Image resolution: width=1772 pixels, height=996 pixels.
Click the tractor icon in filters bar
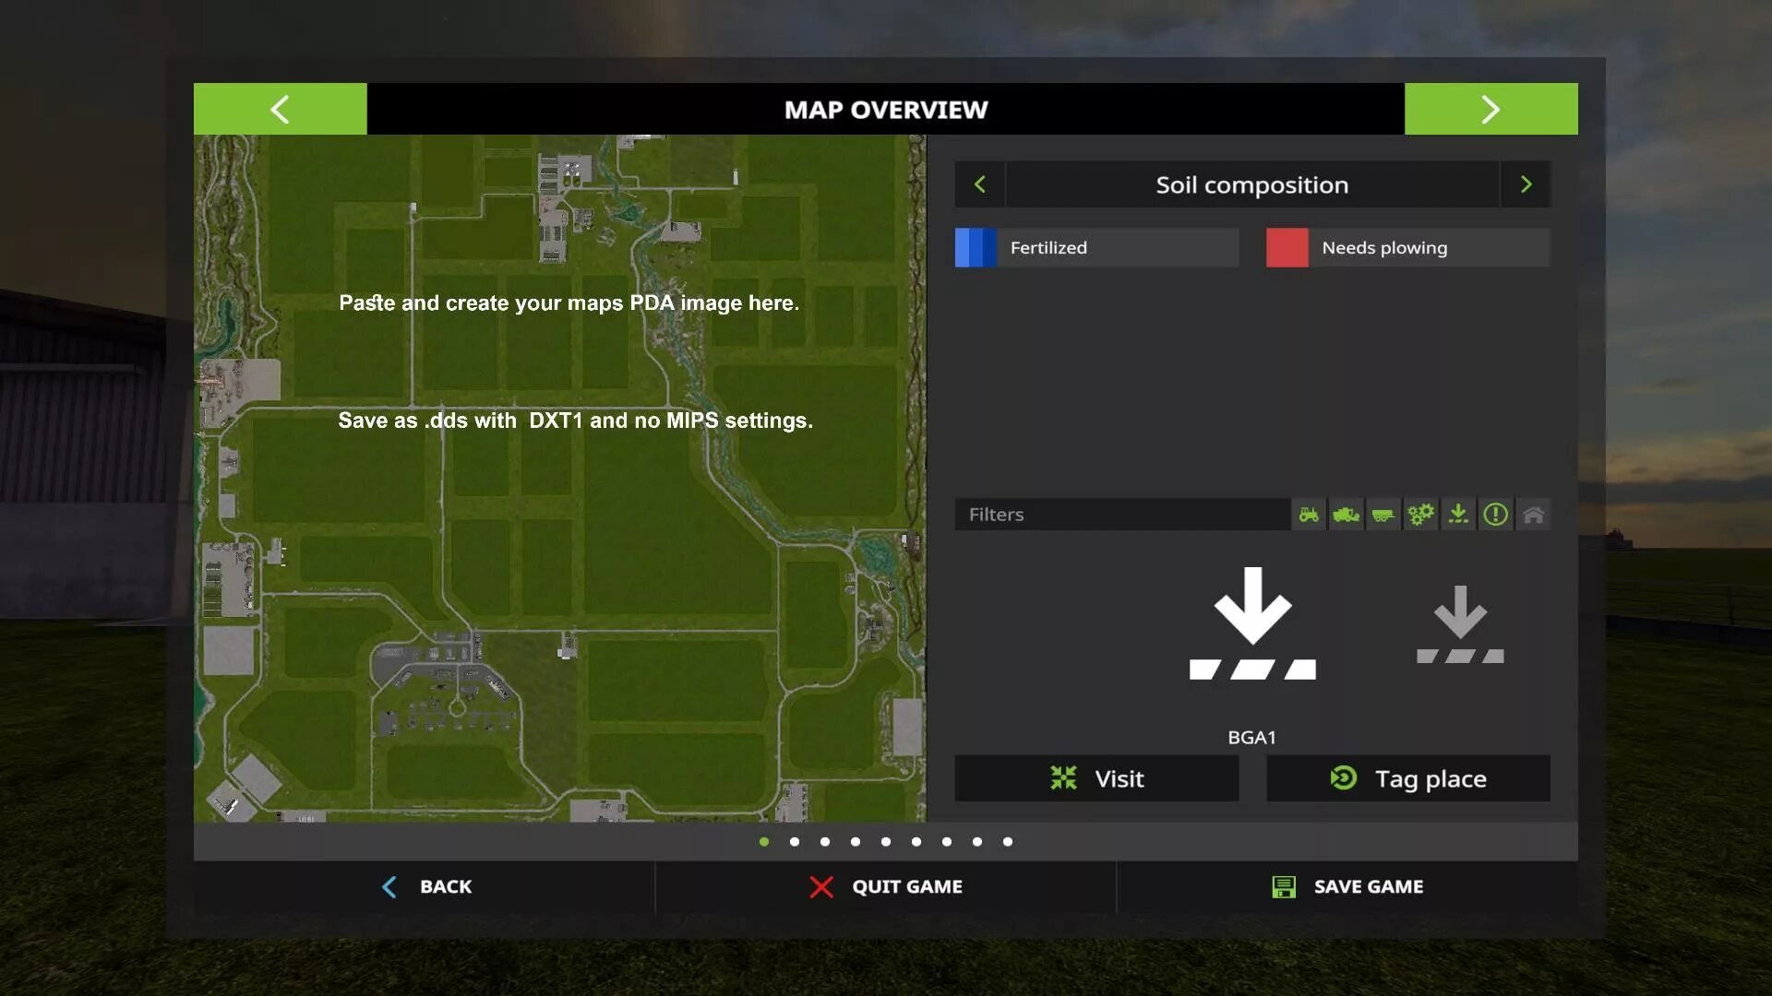pyautogui.click(x=1307, y=513)
